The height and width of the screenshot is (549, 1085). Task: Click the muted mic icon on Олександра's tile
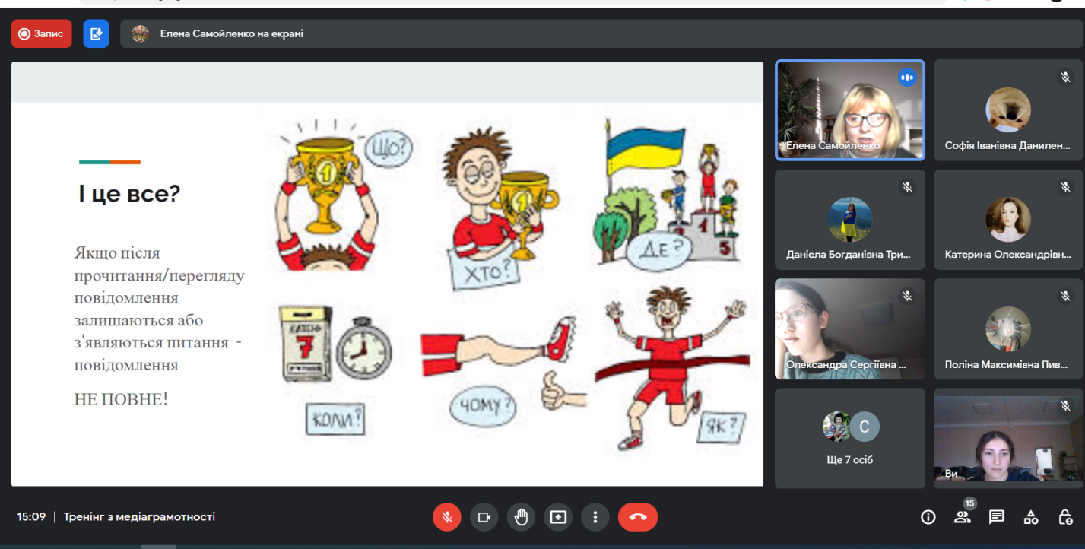(x=906, y=296)
